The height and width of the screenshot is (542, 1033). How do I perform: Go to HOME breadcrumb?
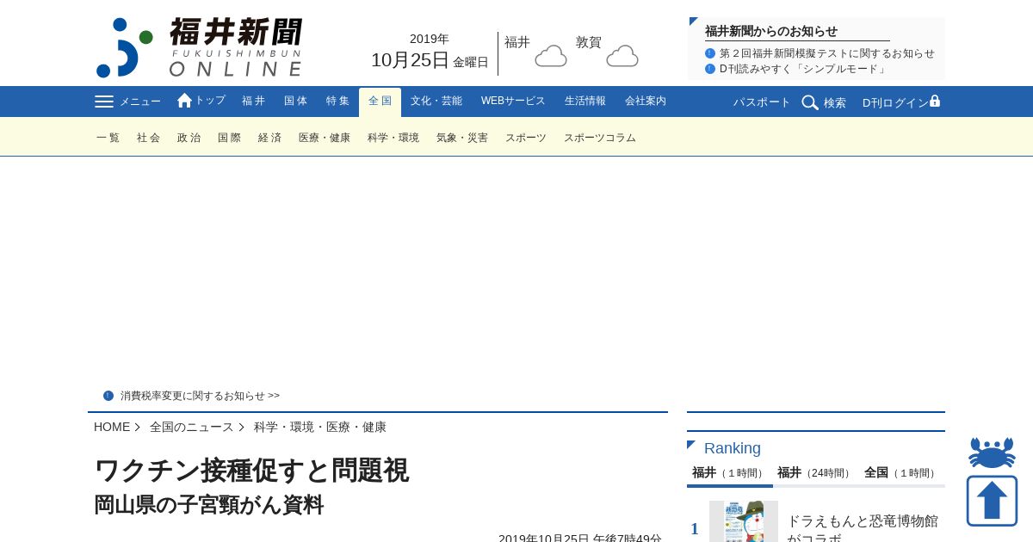pyautogui.click(x=112, y=427)
